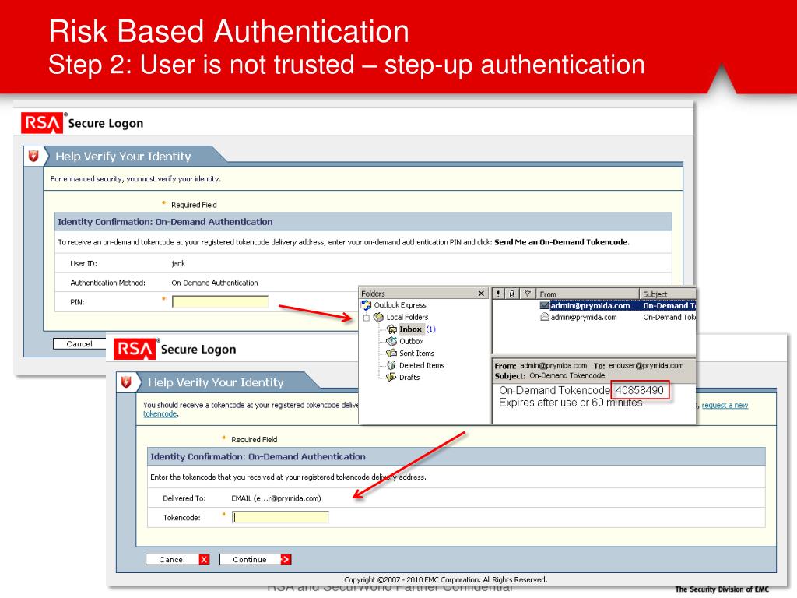Screen dimensions: 797x598
Task: Click the PIN input field
Action: pyautogui.click(x=220, y=302)
